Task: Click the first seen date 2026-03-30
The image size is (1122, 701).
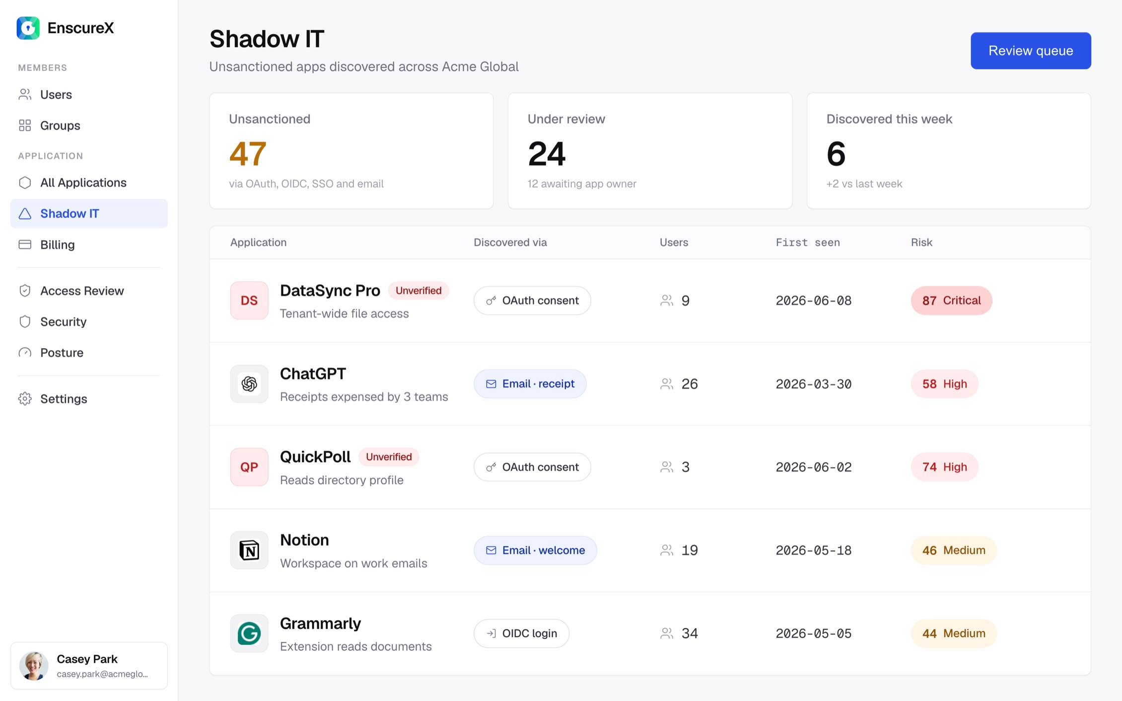Action: 813,384
